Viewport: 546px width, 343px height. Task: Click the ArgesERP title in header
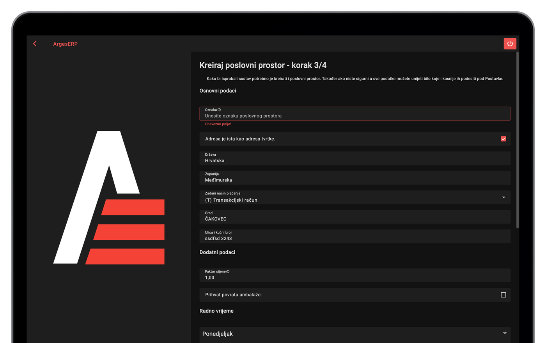tap(65, 44)
